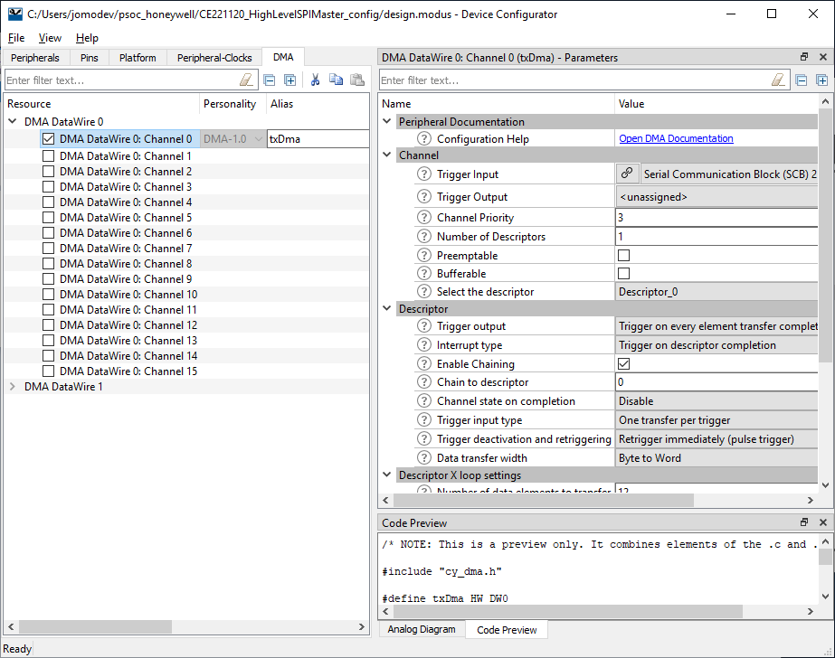The width and height of the screenshot is (835, 658).
Task: Click the link icon next to Trigger Input
Action: [x=626, y=174]
